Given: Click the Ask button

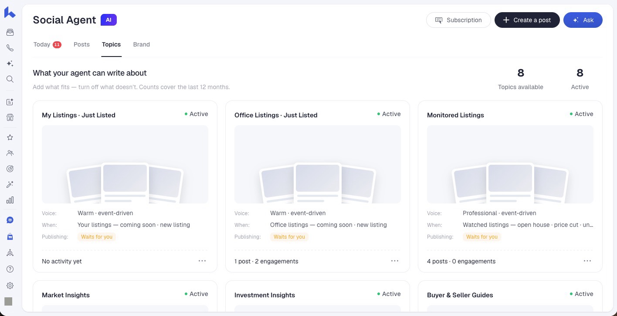Looking at the screenshot, I should coord(583,20).
